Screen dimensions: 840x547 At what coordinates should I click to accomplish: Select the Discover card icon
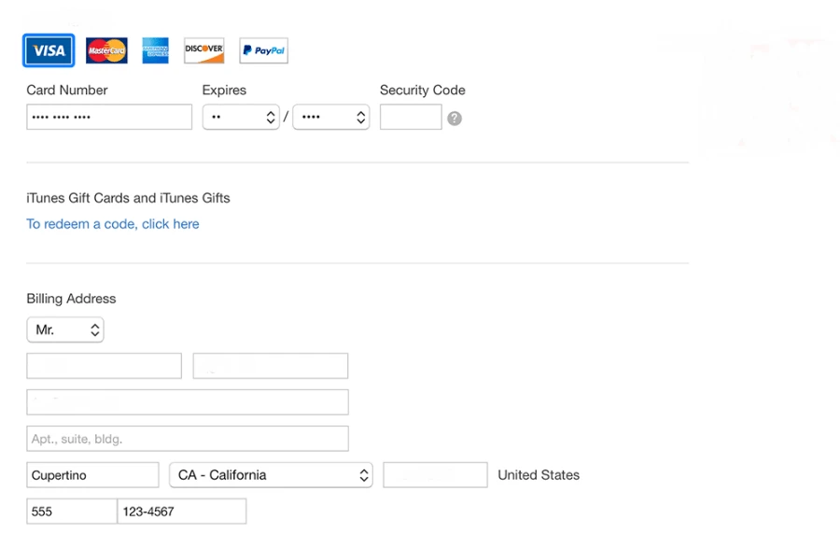203,50
